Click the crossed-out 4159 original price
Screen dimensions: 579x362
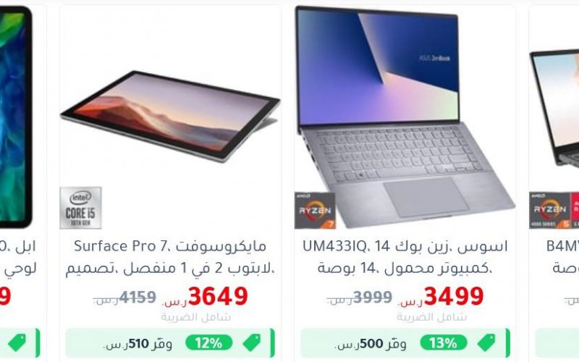pos(137,297)
